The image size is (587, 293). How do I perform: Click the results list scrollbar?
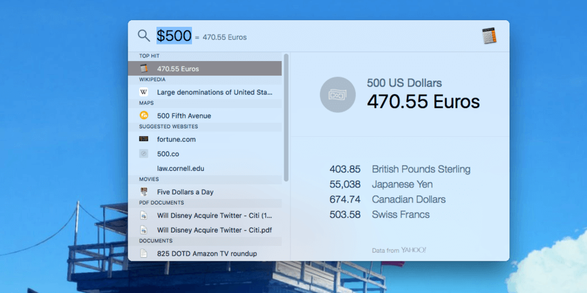pos(286,118)
